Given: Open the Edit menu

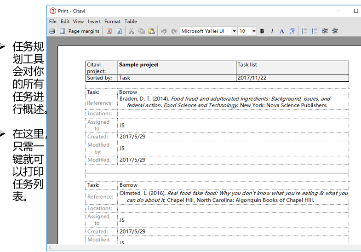Looking at the screenshot, I should tap(65, 22).
